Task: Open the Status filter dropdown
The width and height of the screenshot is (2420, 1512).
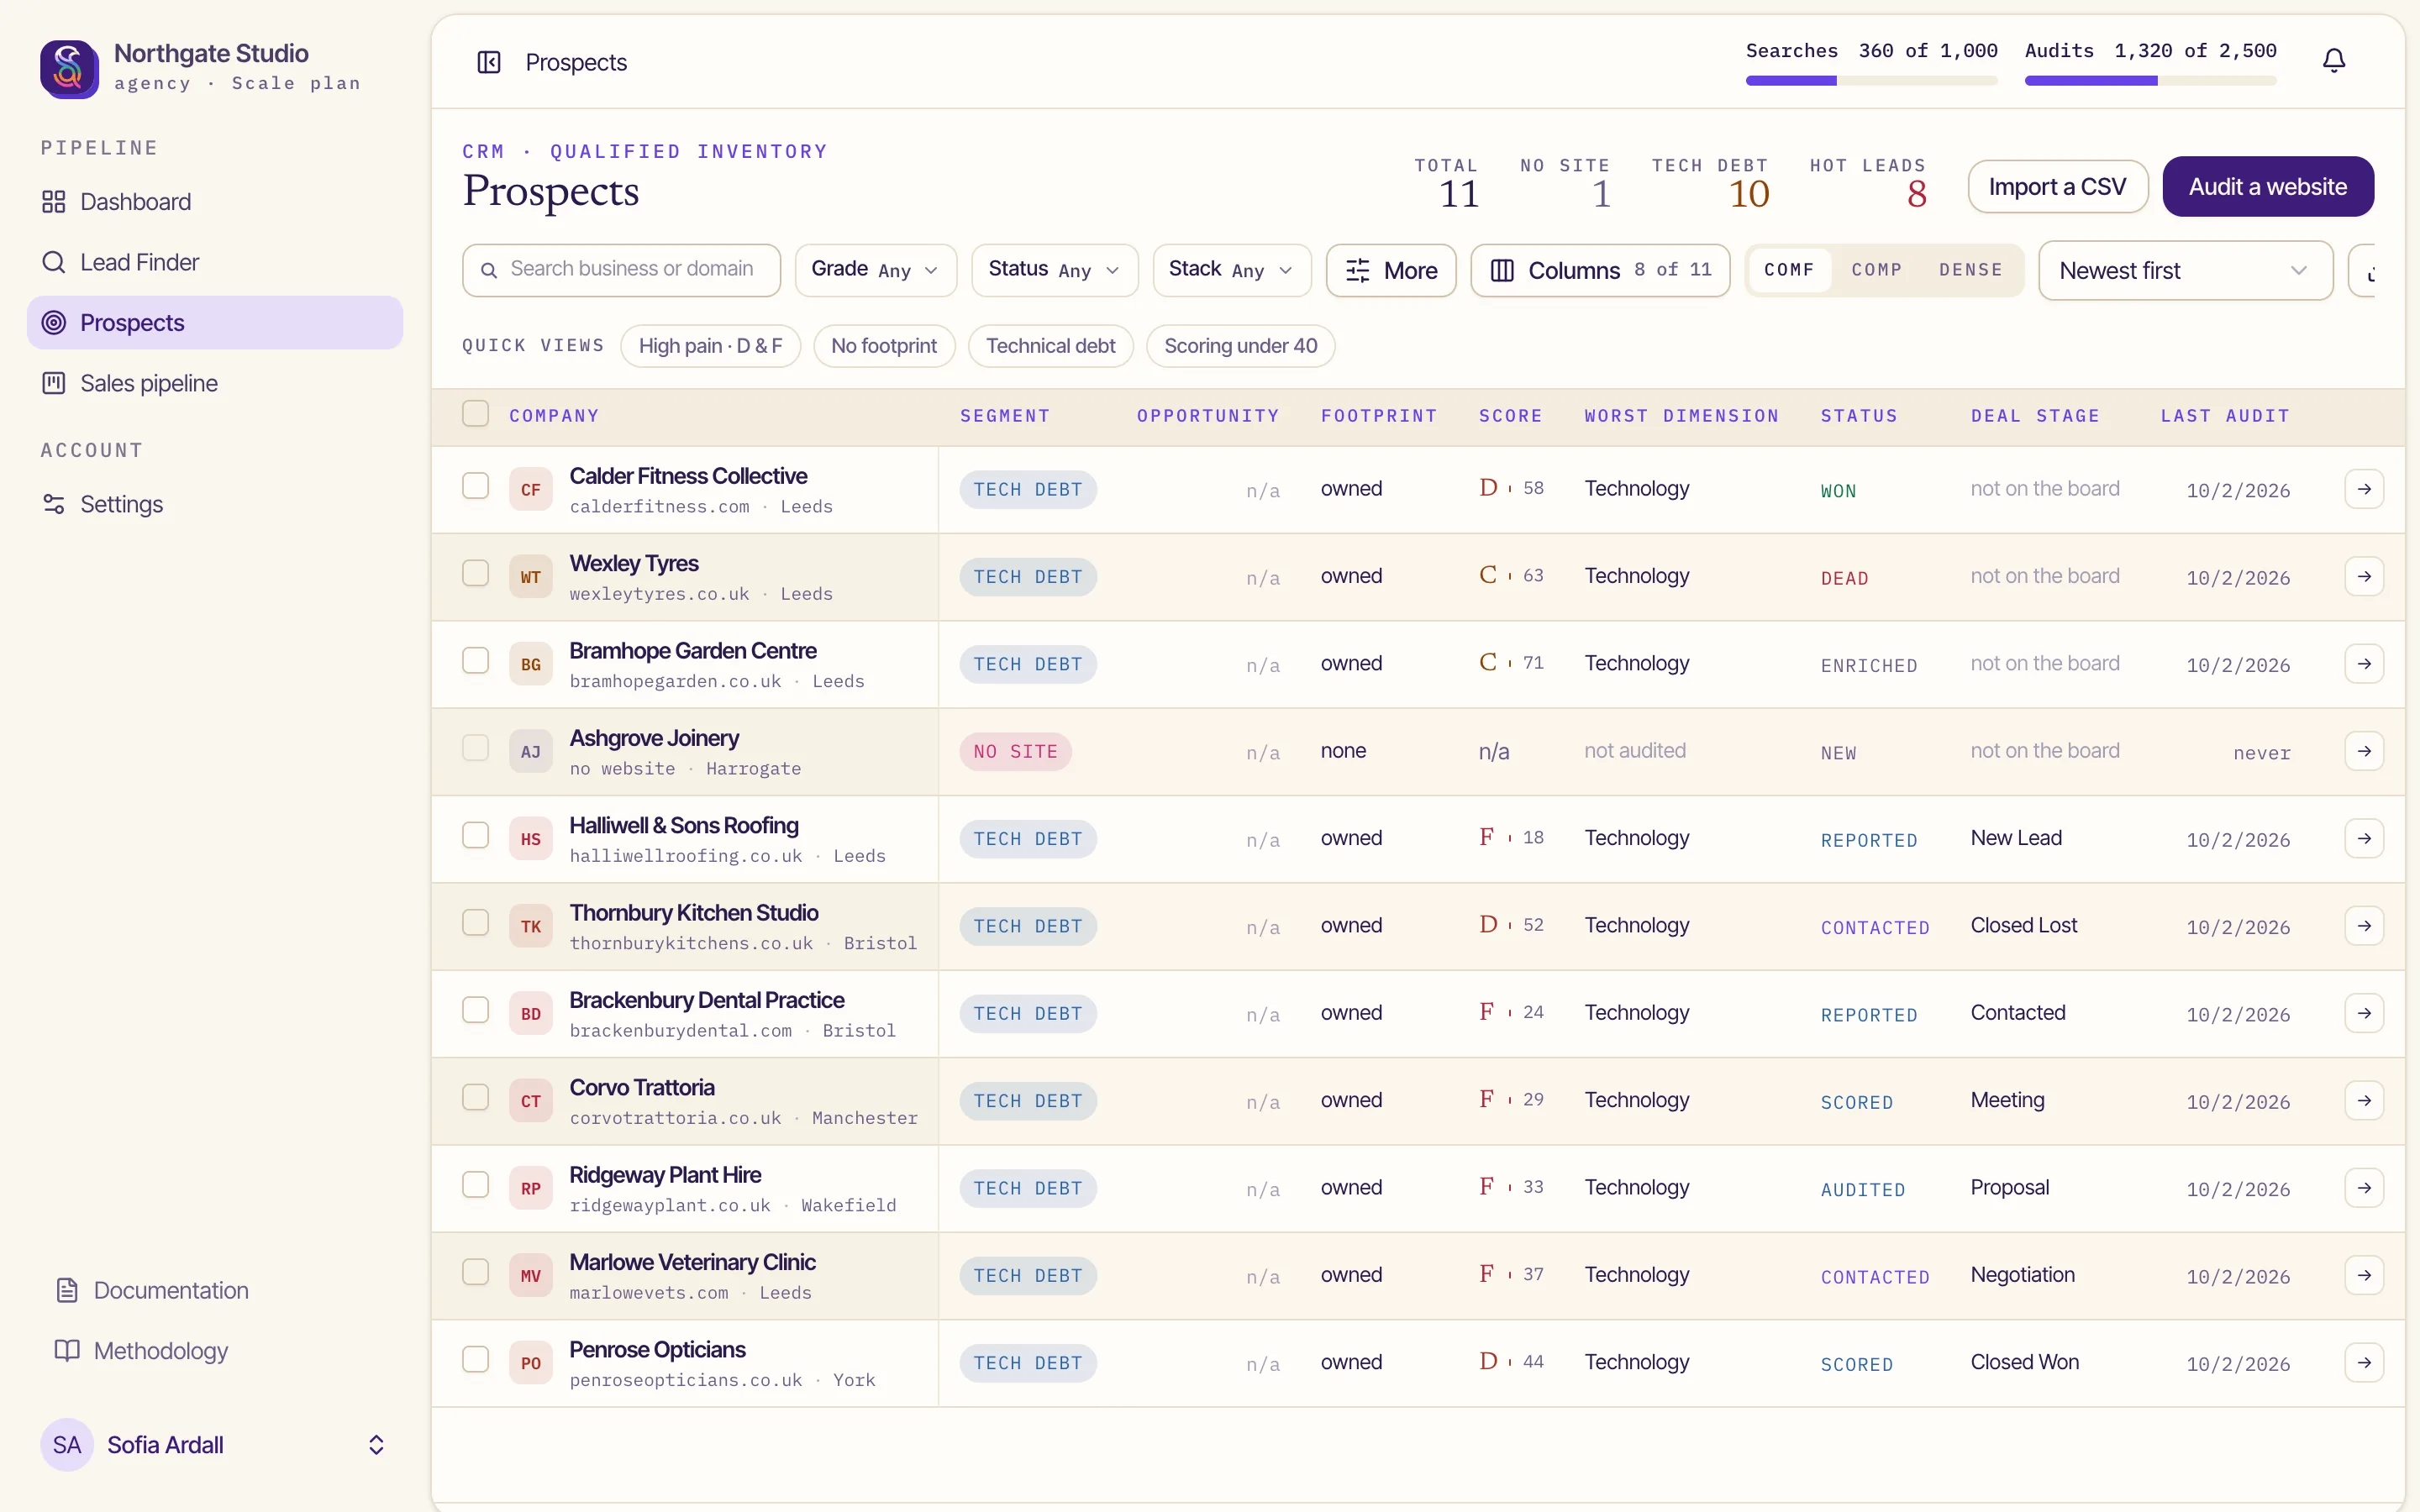Action: click(x=1054, y=270)
